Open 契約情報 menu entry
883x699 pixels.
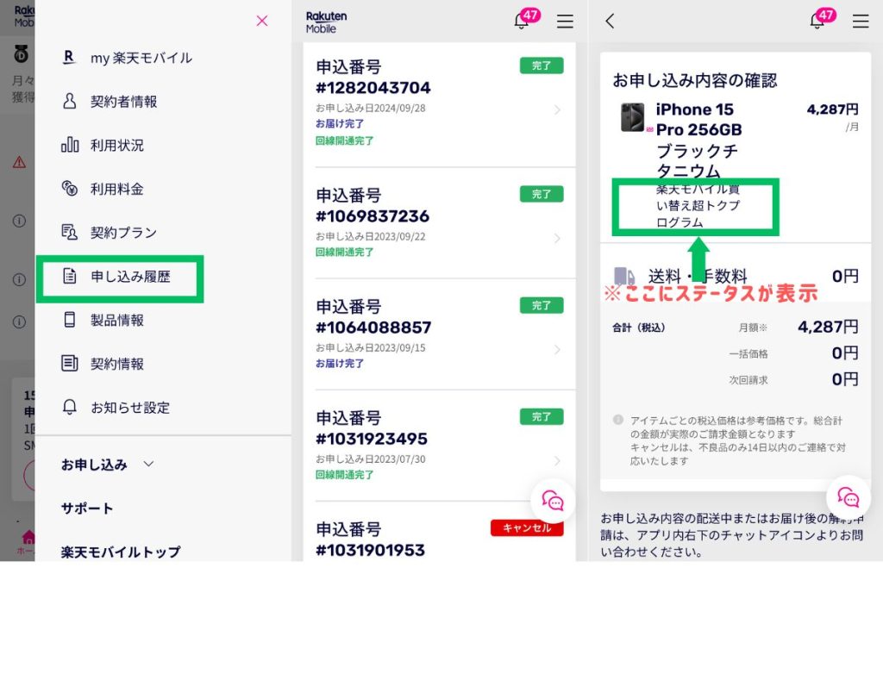tap(116, 364)
